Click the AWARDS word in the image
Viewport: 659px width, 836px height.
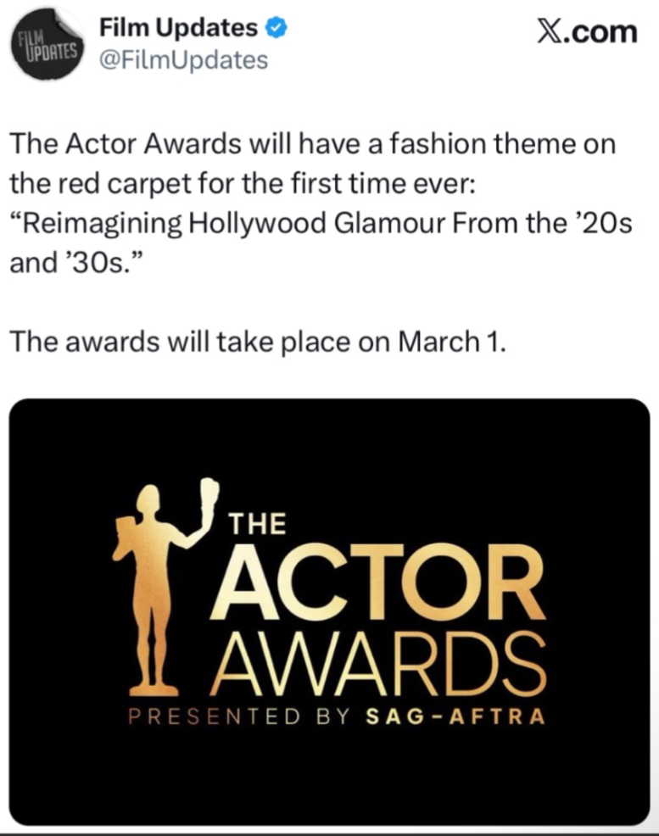tap(376, 666)
